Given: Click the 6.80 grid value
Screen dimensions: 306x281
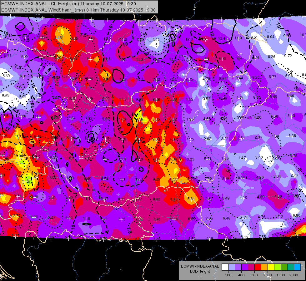Looking at the screenshot, I should pos(297,215).
